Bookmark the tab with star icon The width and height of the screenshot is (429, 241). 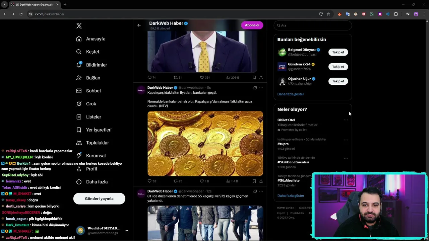coord(328,14)
